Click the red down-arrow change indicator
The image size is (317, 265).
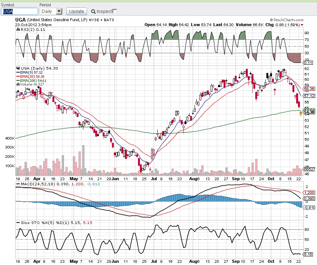tap(302, 25)
